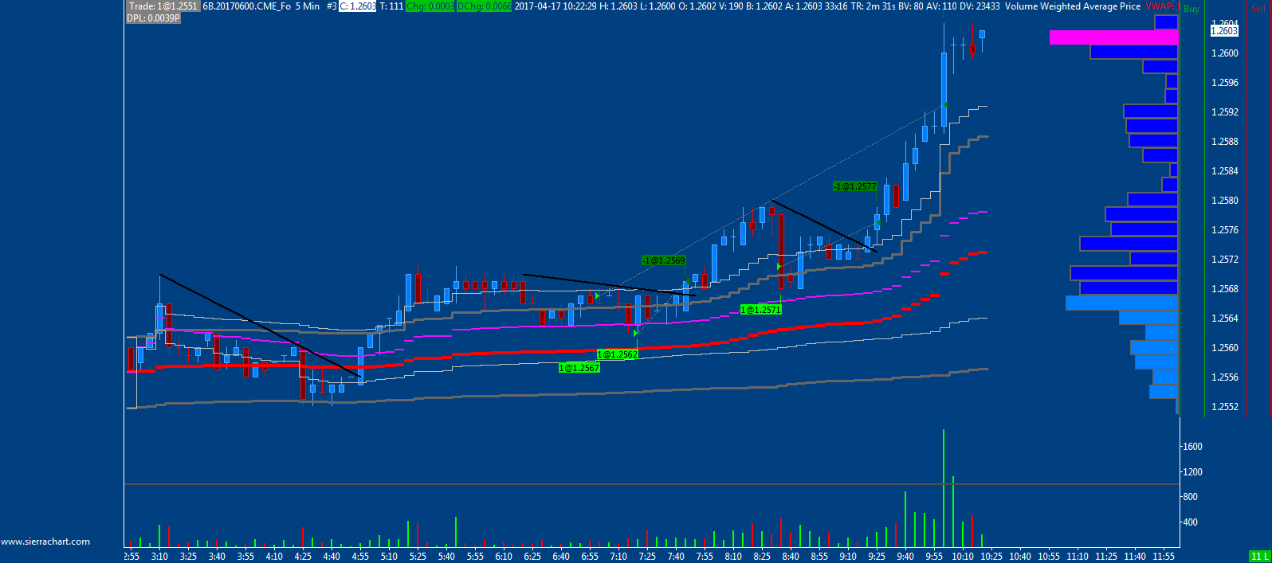The image size is (1272, 563).
Task: Click the 6B.20170600.CME_Fo symbol text
Action: 247,6
